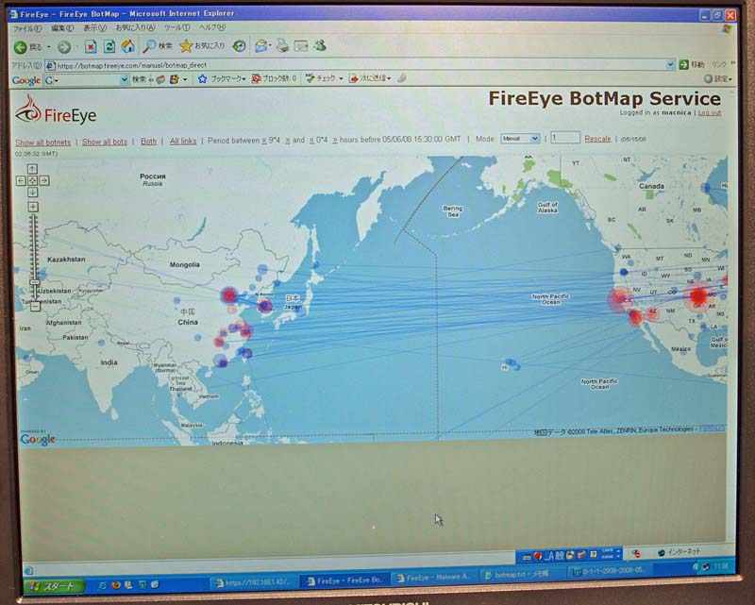The image size is (755, 605).
Task: Click the IE Forward arrow button
Action: click(64, 47)
